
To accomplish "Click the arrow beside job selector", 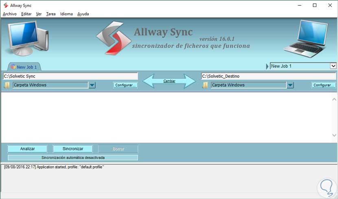I will [267, 66].
